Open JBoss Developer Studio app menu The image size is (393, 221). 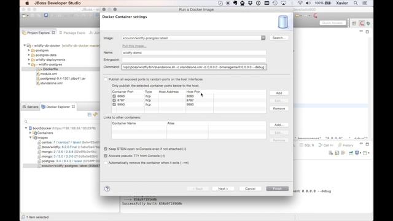click(x=57, y=3)
